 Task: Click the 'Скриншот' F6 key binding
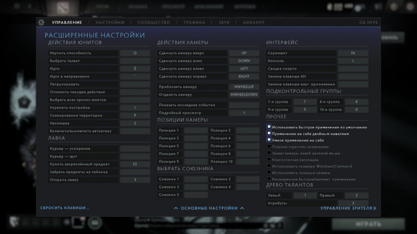(x=353, y=53)
